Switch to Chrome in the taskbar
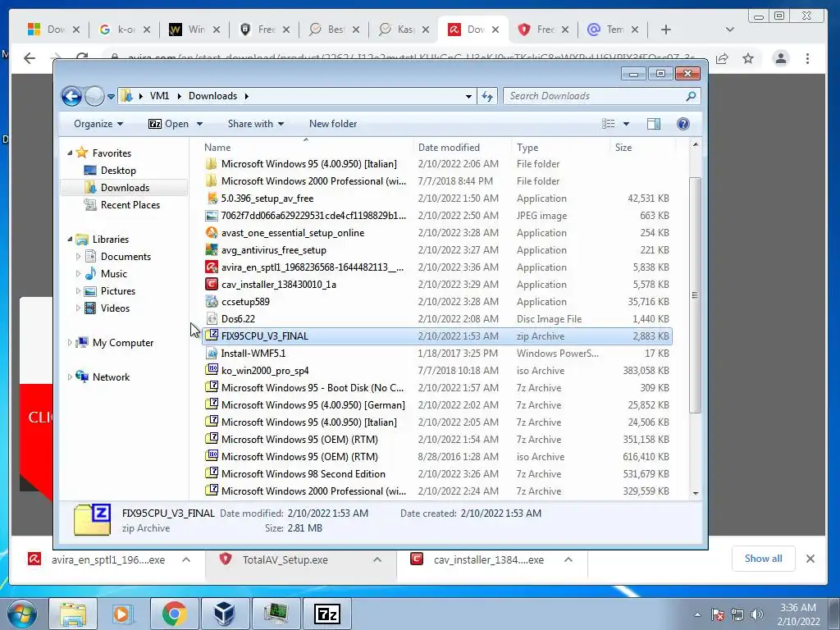This screenshot has height=630, width=840. coord(174,614)
